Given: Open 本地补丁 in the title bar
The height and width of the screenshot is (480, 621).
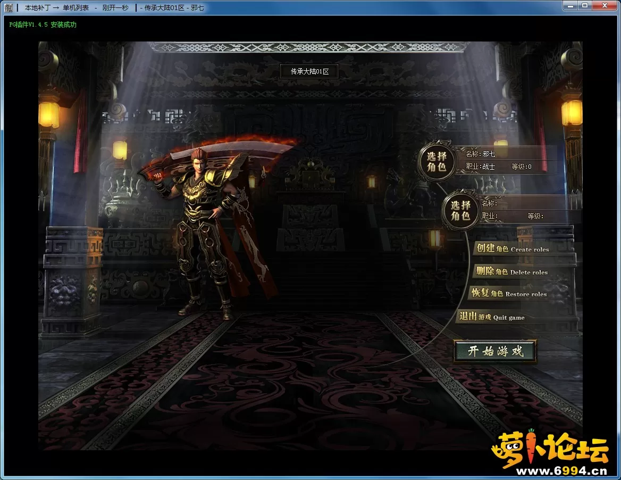Looking at the screenshot, I should tap(38, 7).
